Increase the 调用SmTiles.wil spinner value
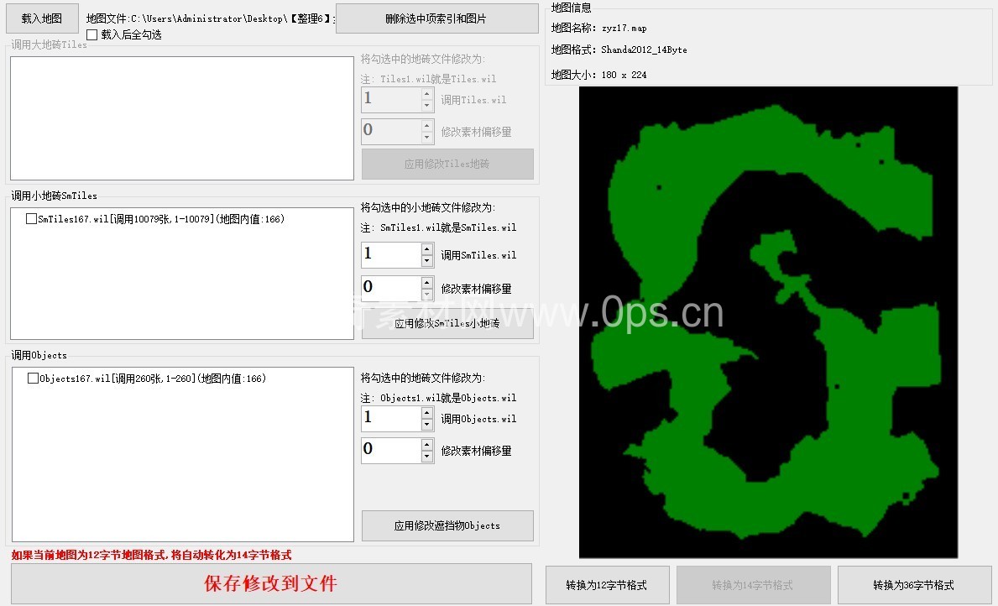The height and width of the screenshot is (606, 998). pos(427,249)
